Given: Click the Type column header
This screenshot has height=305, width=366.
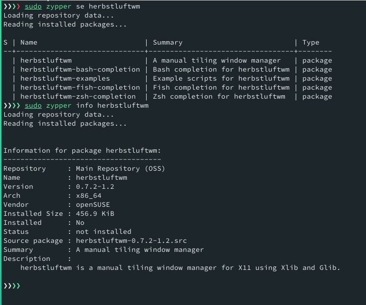Looking at the screenshot, I should (x=310, y=42).
